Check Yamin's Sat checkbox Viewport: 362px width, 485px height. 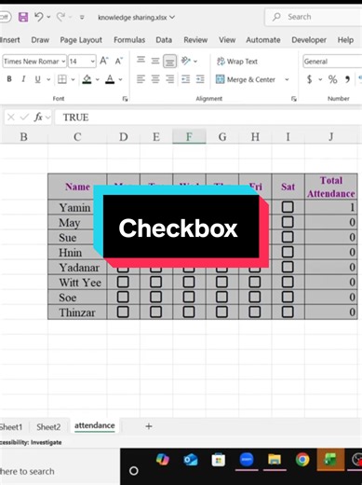pos(288,207)
